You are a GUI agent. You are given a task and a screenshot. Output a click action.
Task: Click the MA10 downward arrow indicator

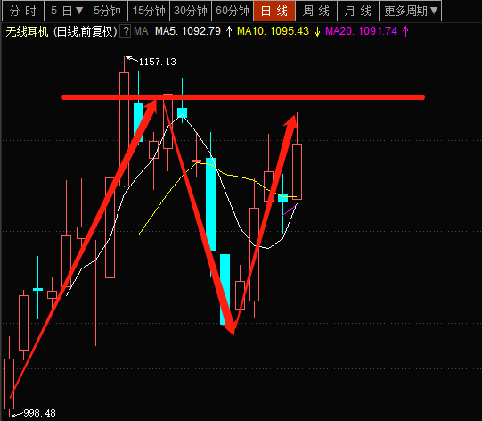317,31
